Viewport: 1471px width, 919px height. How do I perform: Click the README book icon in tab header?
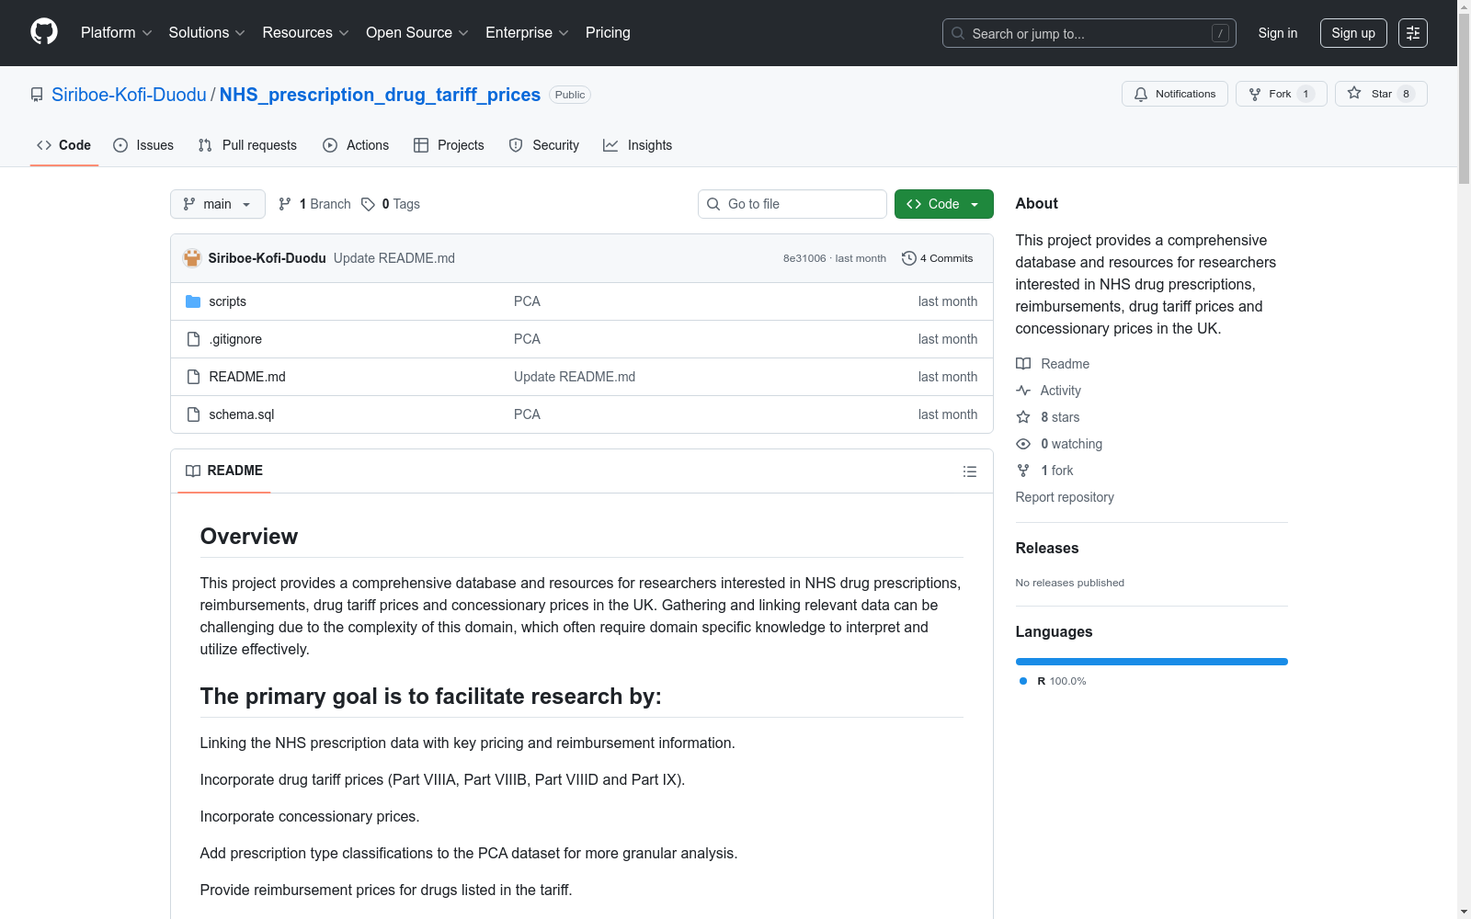click(x=193, y=471)
